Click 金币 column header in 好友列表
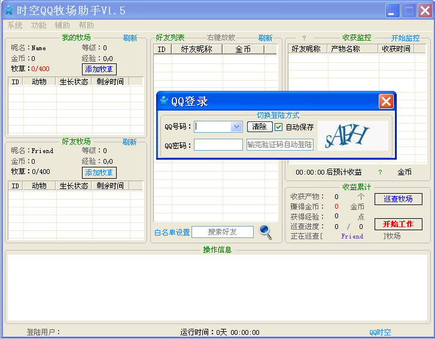 click(244, 50)
